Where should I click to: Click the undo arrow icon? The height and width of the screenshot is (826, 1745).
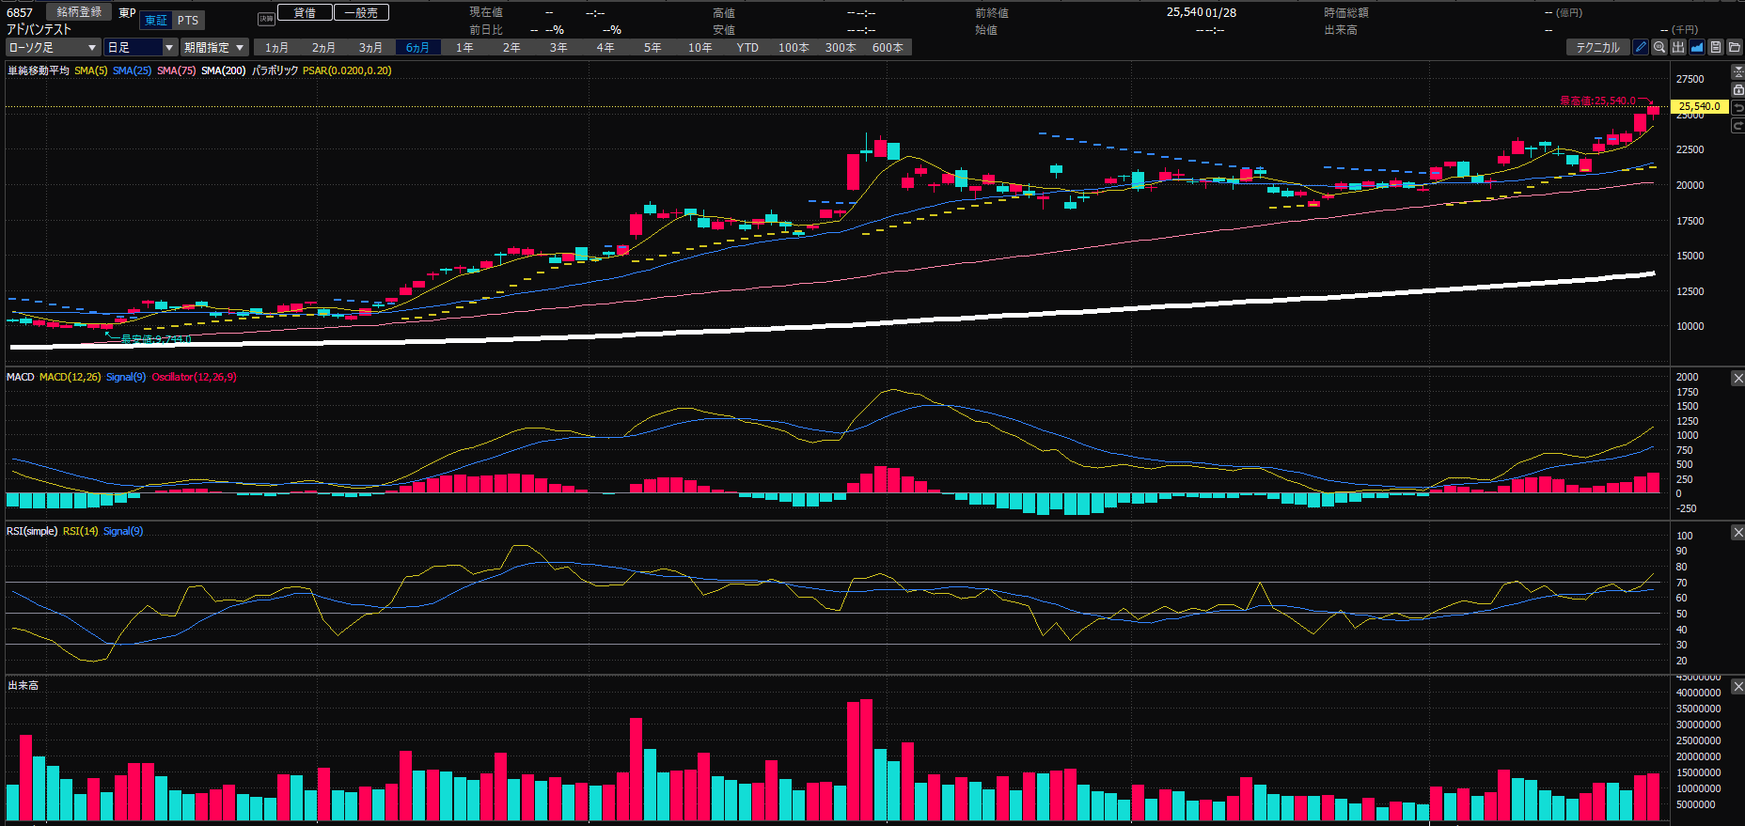click(1737, 107)
